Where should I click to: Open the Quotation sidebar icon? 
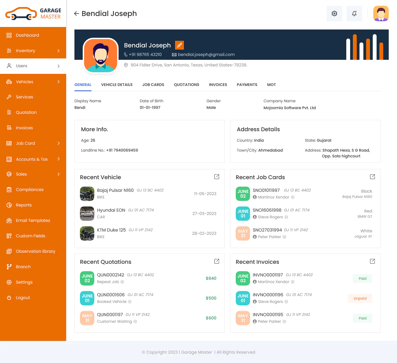(9, 112)
